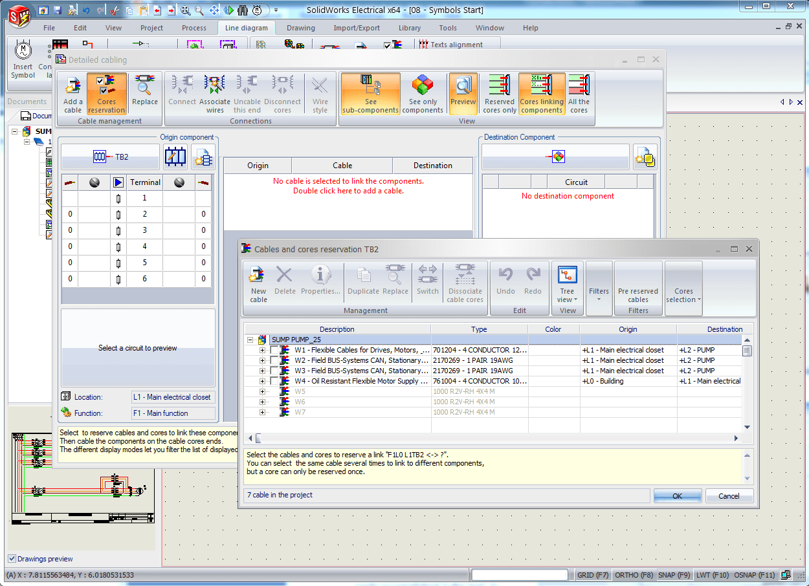Click New cable in the reservation dialog
This screenshot has height=586, width=809.
[258, 284]
